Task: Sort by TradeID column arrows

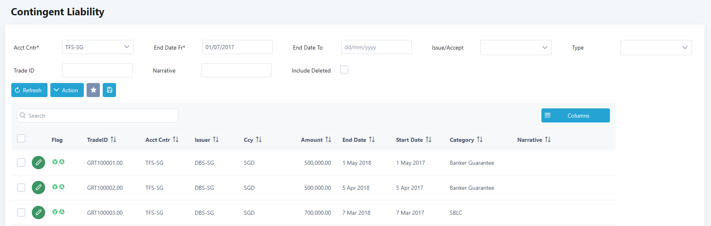Action: point(114,140)
